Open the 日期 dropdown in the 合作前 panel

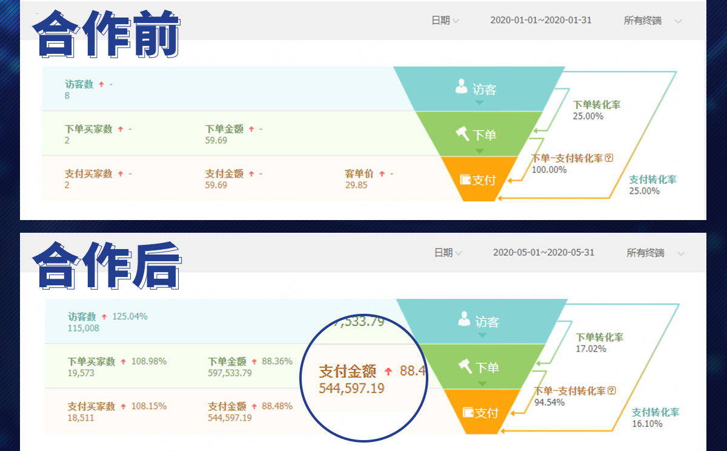(445, 21)
